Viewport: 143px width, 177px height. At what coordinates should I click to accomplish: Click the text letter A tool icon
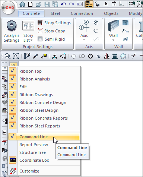click(54, 56)
